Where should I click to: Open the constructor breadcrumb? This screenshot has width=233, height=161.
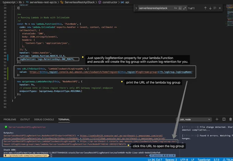pos(110,2)
